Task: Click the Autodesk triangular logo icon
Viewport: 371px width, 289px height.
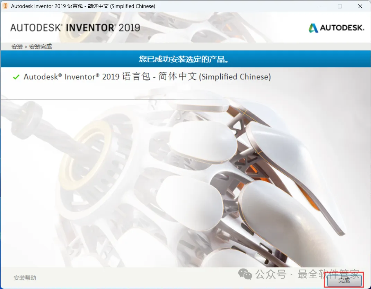Action: [313, 28]
